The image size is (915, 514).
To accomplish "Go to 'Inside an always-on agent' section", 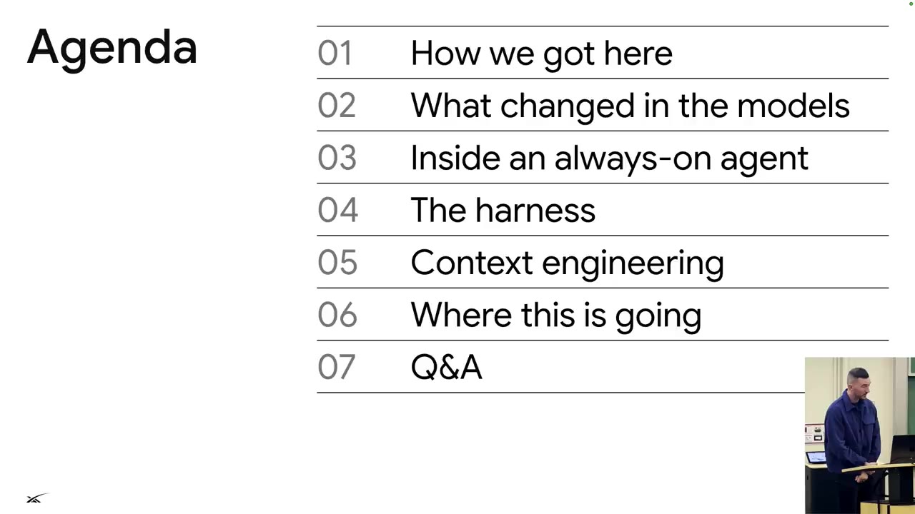I will point(609,158).
